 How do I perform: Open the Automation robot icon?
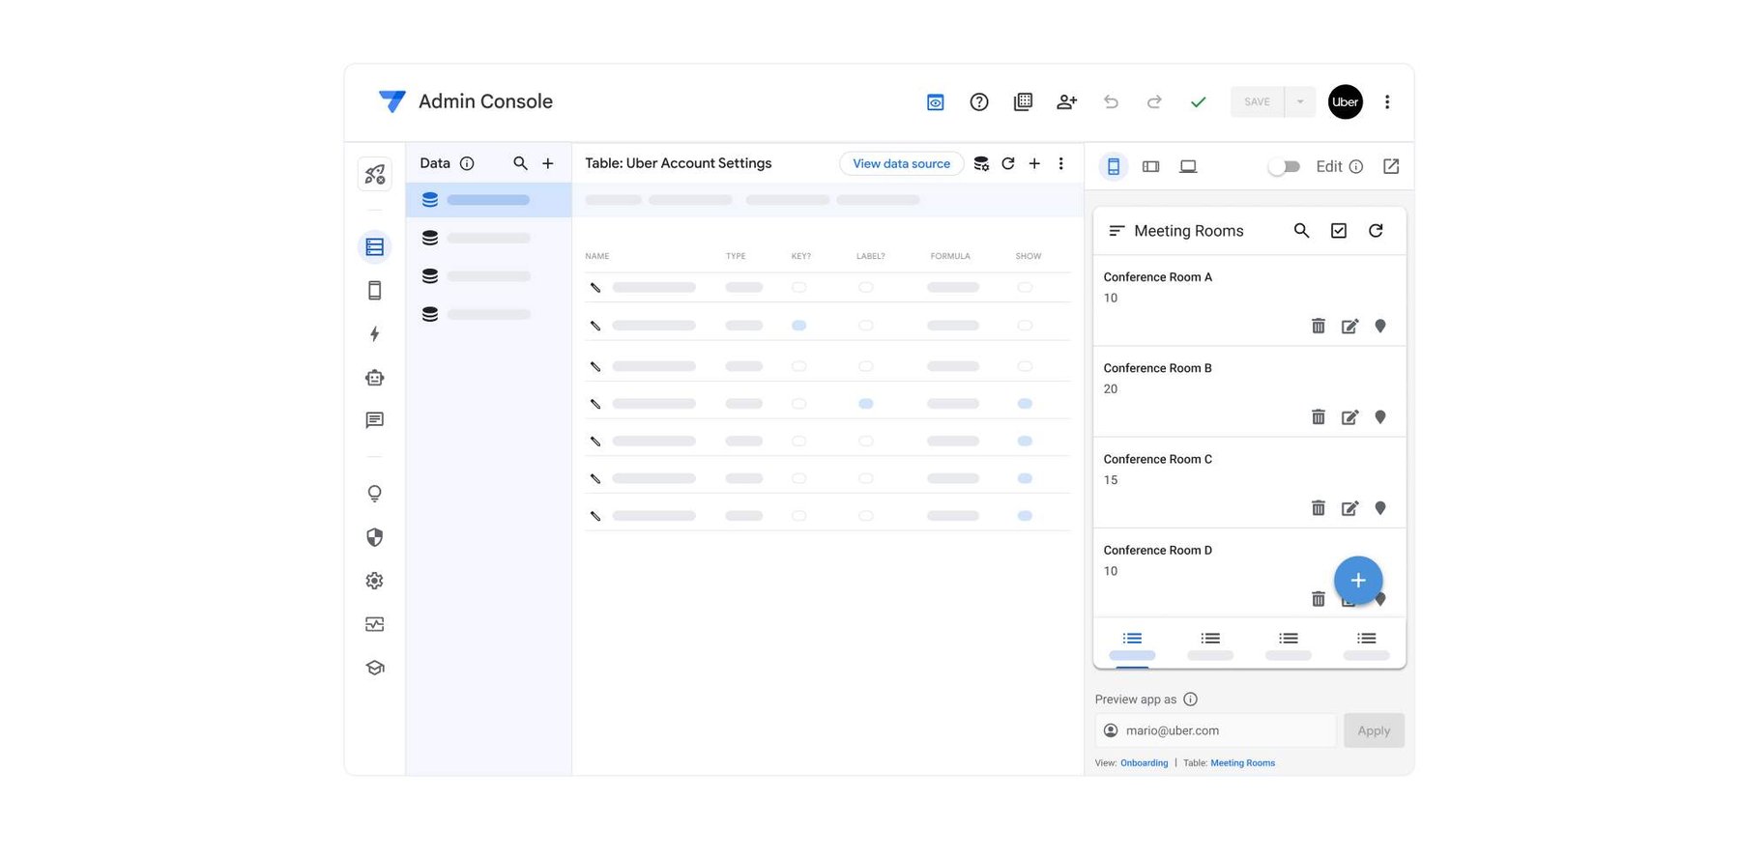pos(374,378)
